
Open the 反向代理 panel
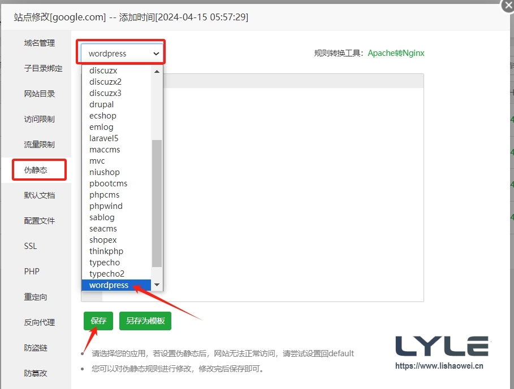(40, 322)
